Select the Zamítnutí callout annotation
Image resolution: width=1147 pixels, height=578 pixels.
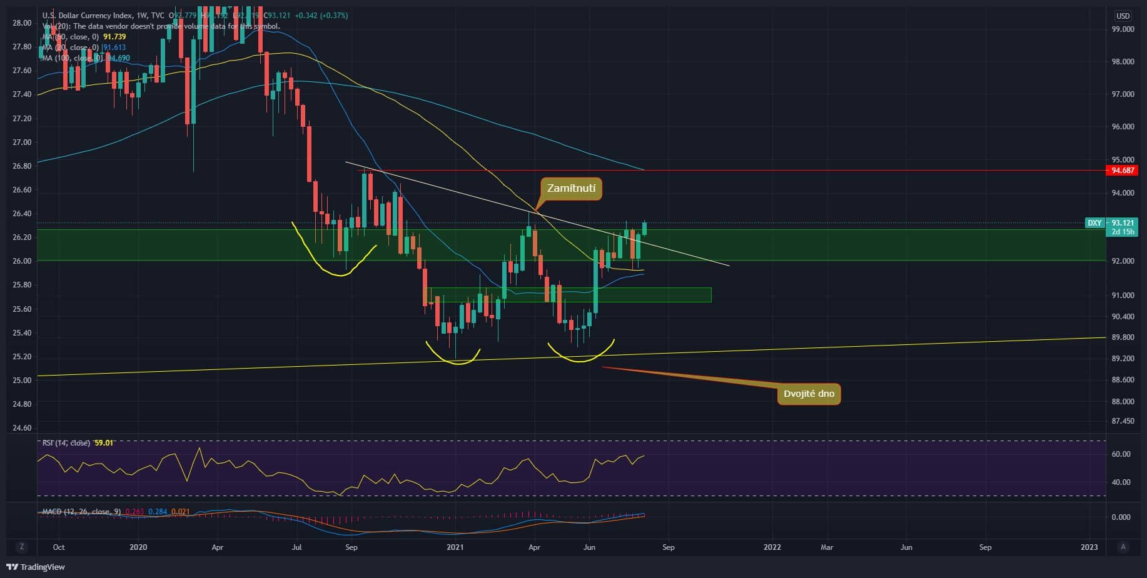tap(572, 188)
